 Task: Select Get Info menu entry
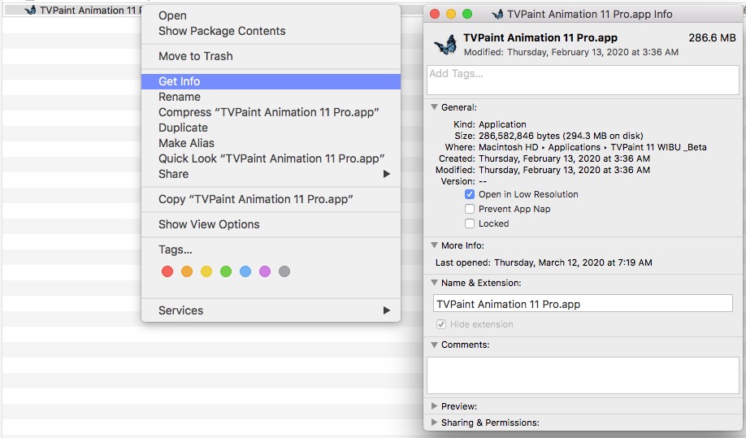click(x=271, y=81)
